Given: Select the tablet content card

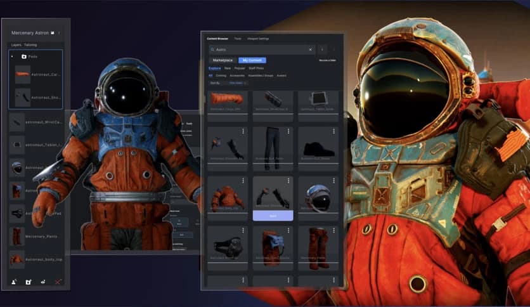Looking at the screenshot, I should (318, 106).
